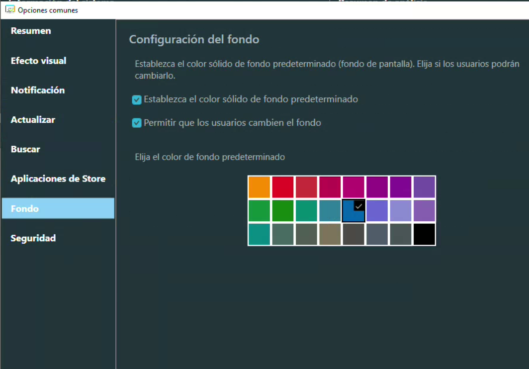Screen dimensions: 529x369
Task: Toggle Permitir que los usuarios cambien el fondo
Action: pyautogui.click(x=137, y=123)
